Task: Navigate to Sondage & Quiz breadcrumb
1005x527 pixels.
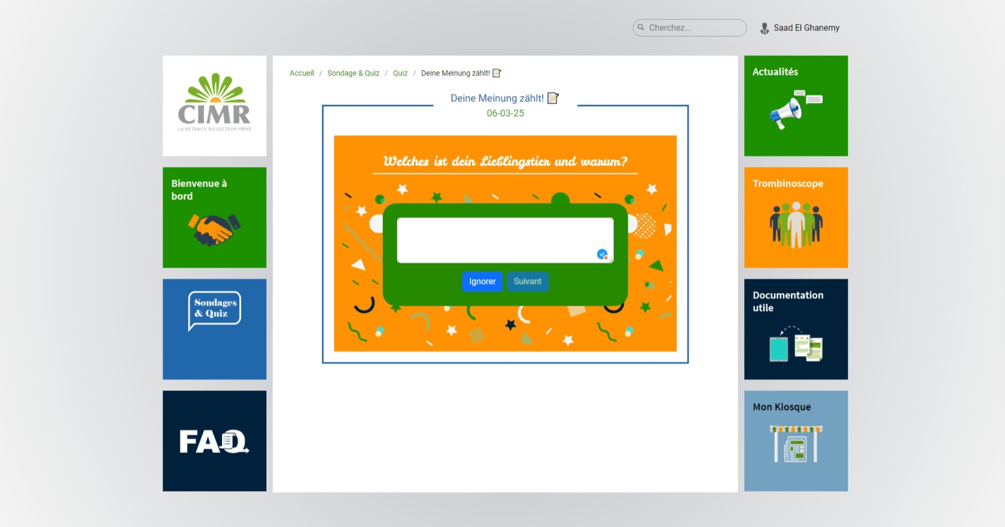Action: (x=353, y=73)
